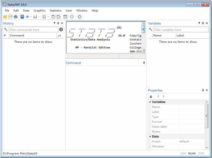Open the Window menu
The height and width of the screenshot is (158, 212).
[82, 11]
